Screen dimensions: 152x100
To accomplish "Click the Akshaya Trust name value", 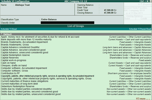I will 22,5.
